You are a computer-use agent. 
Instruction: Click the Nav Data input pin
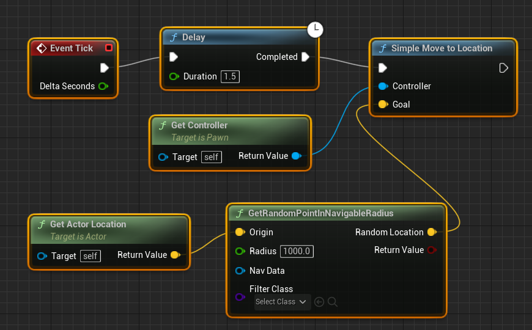tap(240, 271)
